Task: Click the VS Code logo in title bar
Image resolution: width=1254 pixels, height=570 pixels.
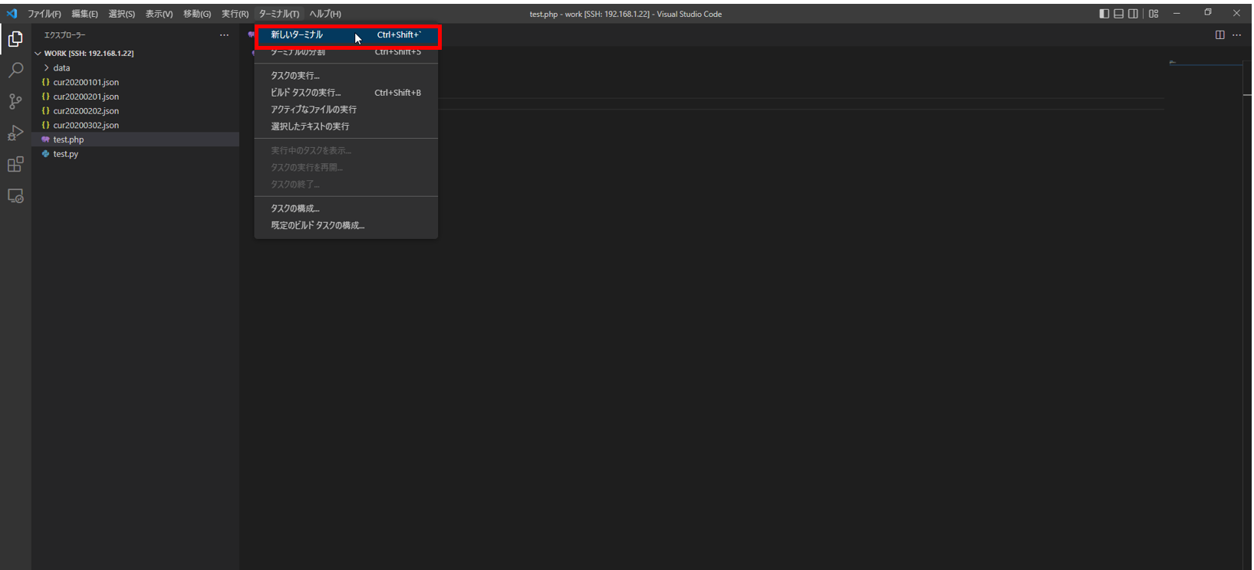Action: [x=12, y=14]
